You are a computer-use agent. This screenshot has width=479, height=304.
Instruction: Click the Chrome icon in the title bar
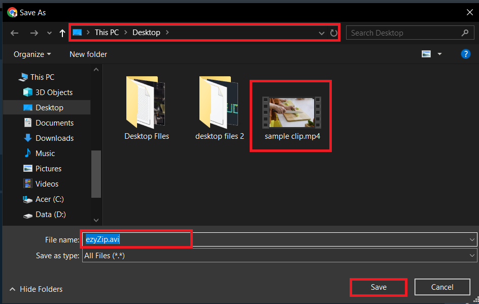click(12, 12)
